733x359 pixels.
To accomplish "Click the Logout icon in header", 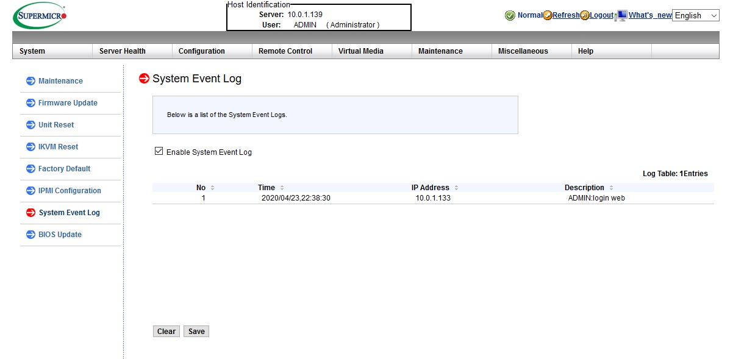I will coord(584,15).
